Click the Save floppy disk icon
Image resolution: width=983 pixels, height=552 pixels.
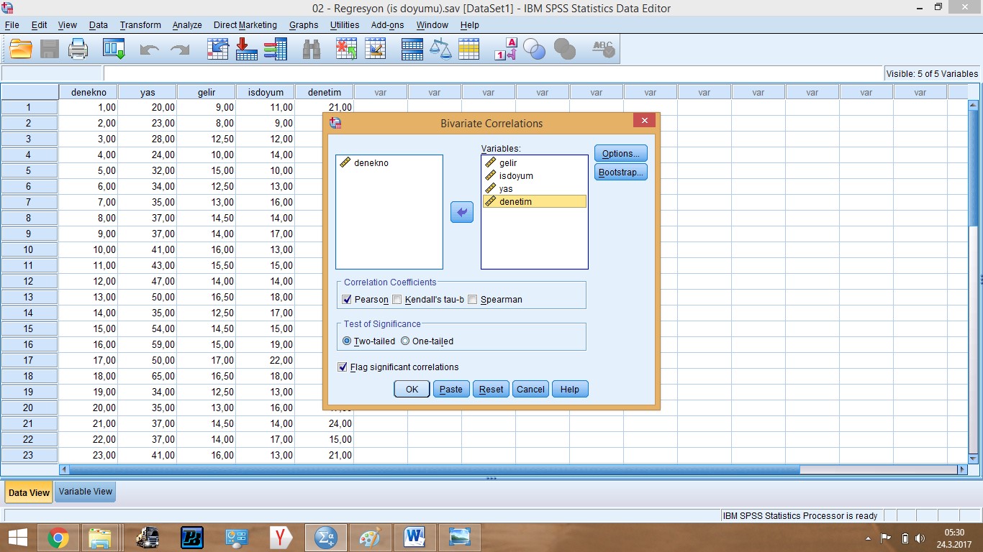tap(50, 49)
